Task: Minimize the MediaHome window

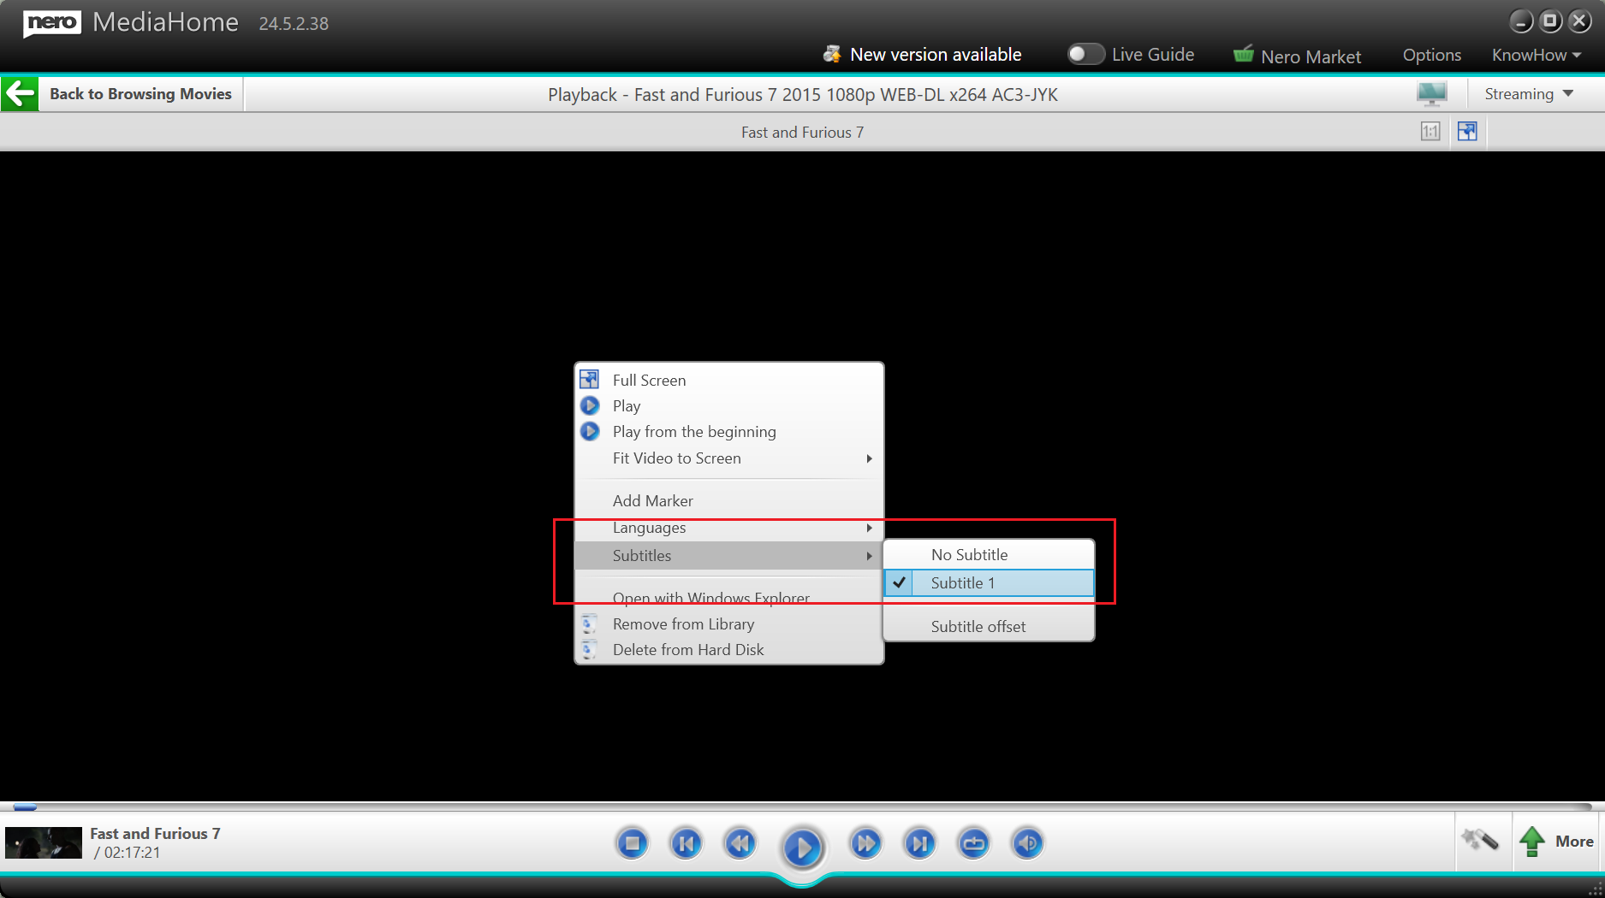Action: [1521, 21]
